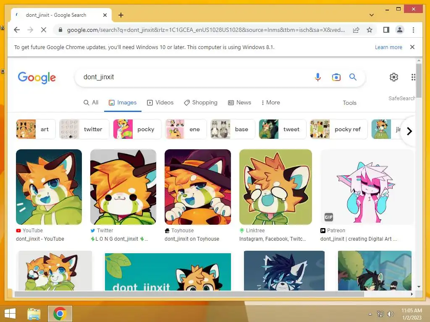Open dont_jinxit creating Digital Art link
The height and width of the screenshot is (322, 430).
tap(359, 239)
